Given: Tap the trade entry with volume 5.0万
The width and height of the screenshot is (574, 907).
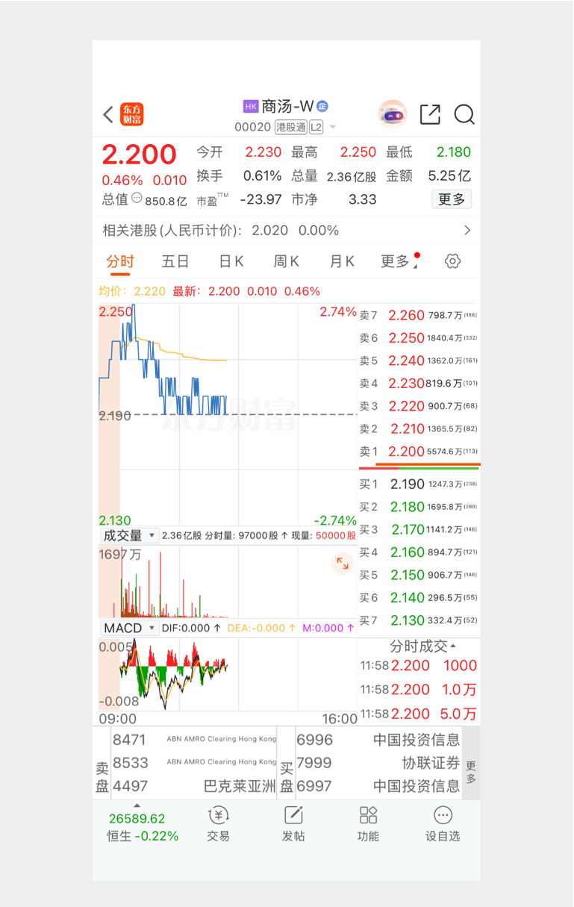Looking at the screenshot, I should point(419,714).
